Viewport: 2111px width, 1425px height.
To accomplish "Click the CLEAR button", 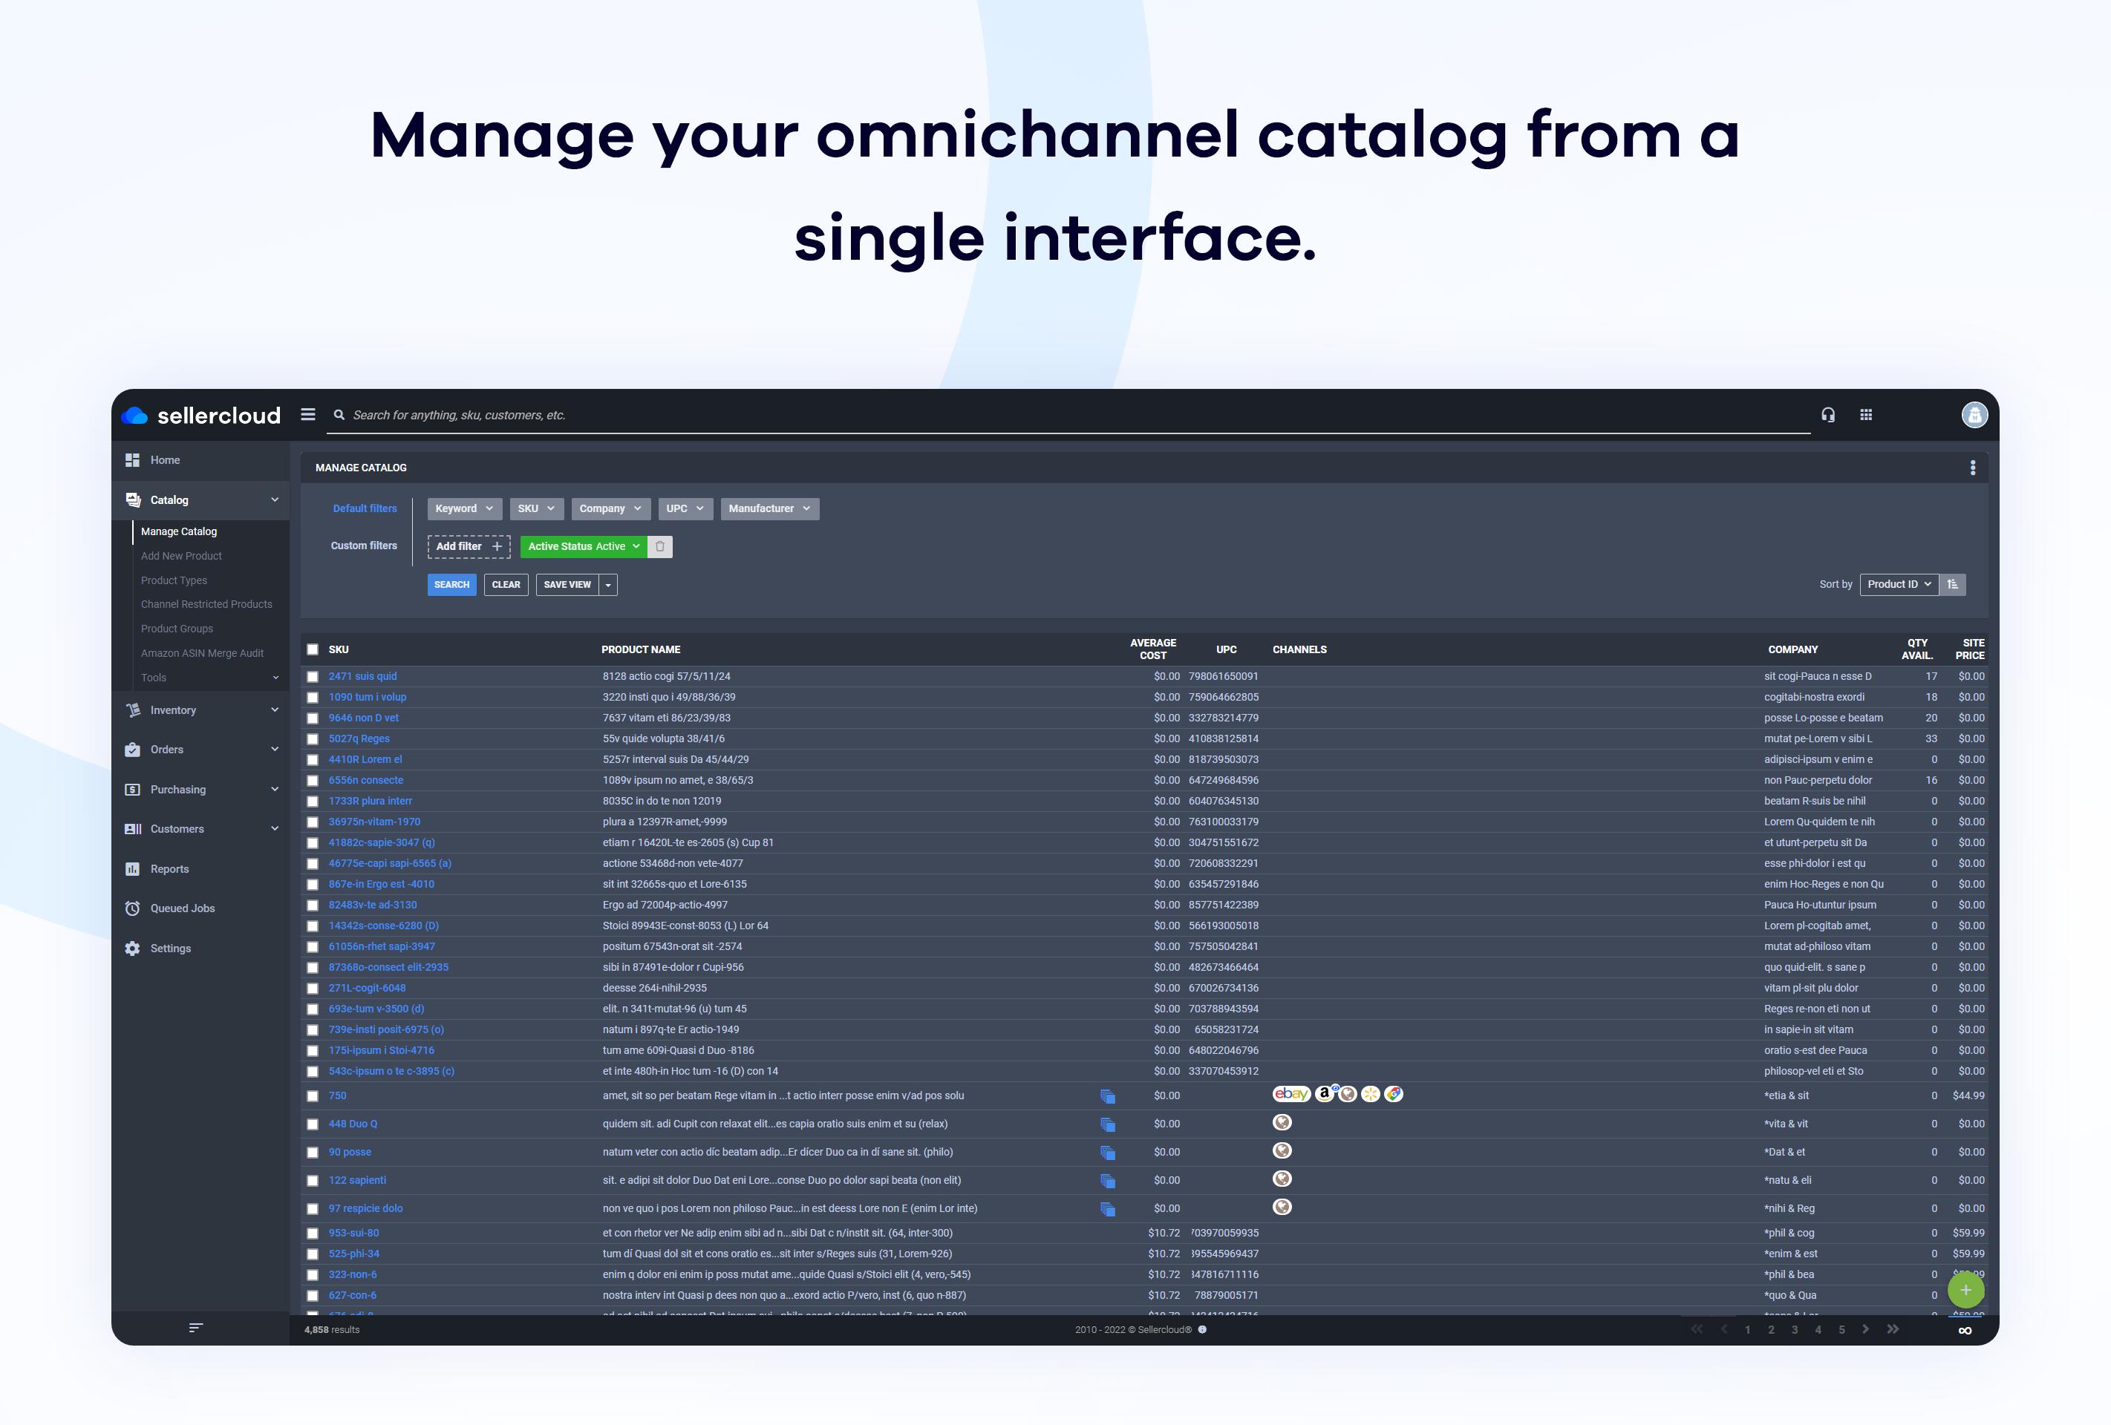I will pos(506,585).
